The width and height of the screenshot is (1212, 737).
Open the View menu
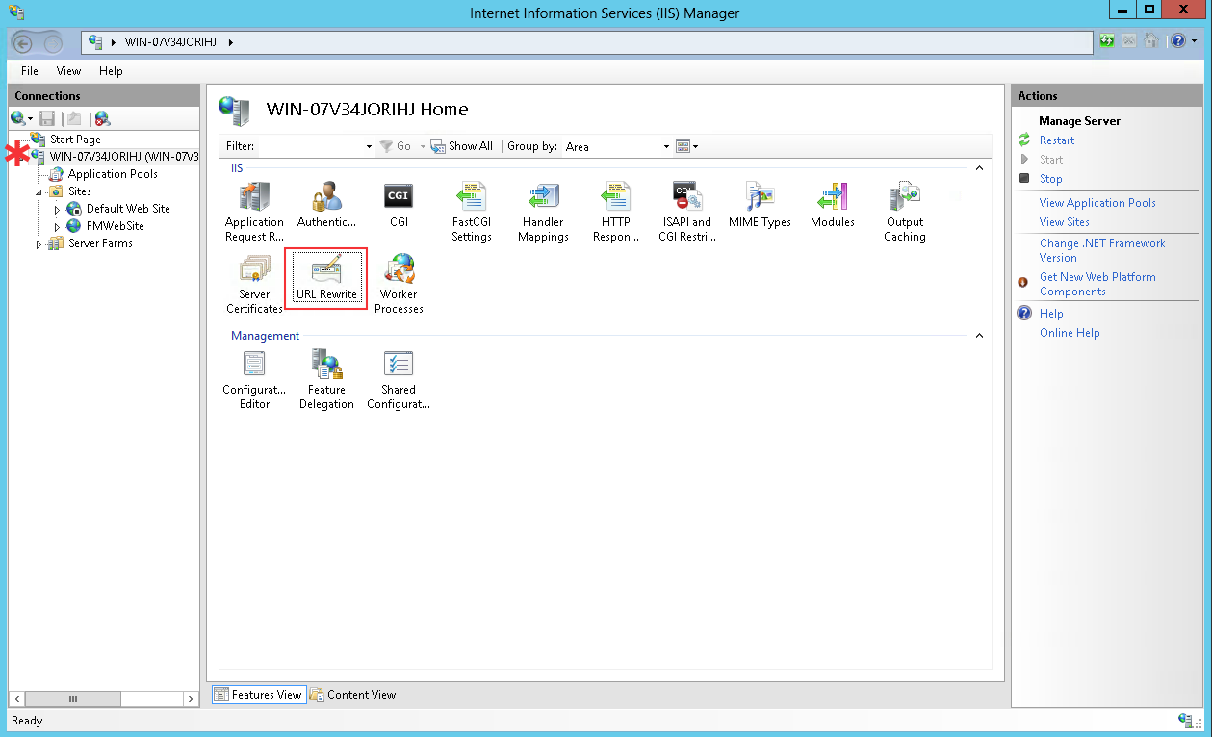click(x=68, y=71)
